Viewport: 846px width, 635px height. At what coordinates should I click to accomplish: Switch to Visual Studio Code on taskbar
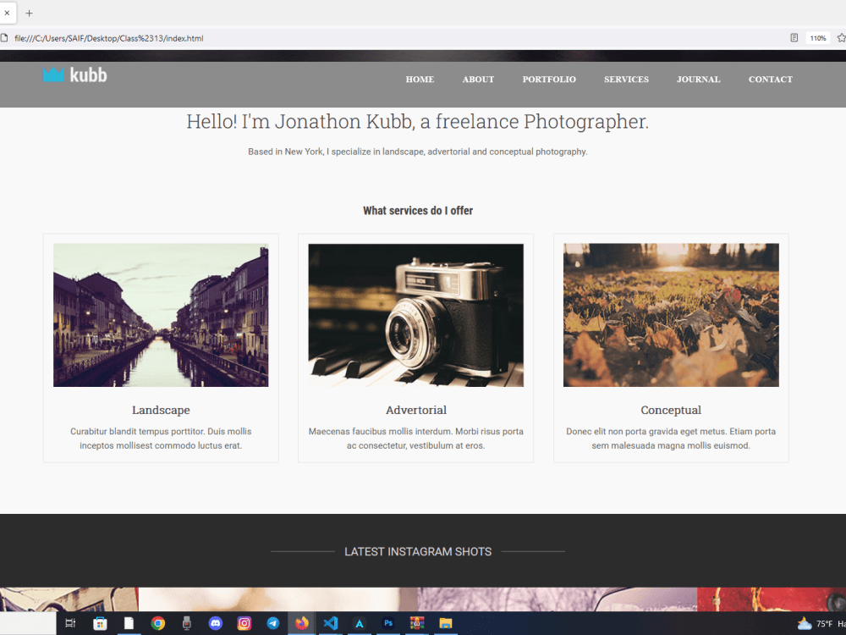coord(330,623)
